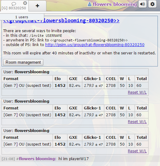Open the sound volume speaker icon
This screenshot has height=166, width=160.
point(143,4)
